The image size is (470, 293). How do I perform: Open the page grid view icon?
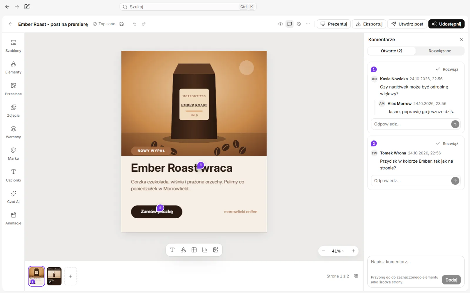click(356, 276)
